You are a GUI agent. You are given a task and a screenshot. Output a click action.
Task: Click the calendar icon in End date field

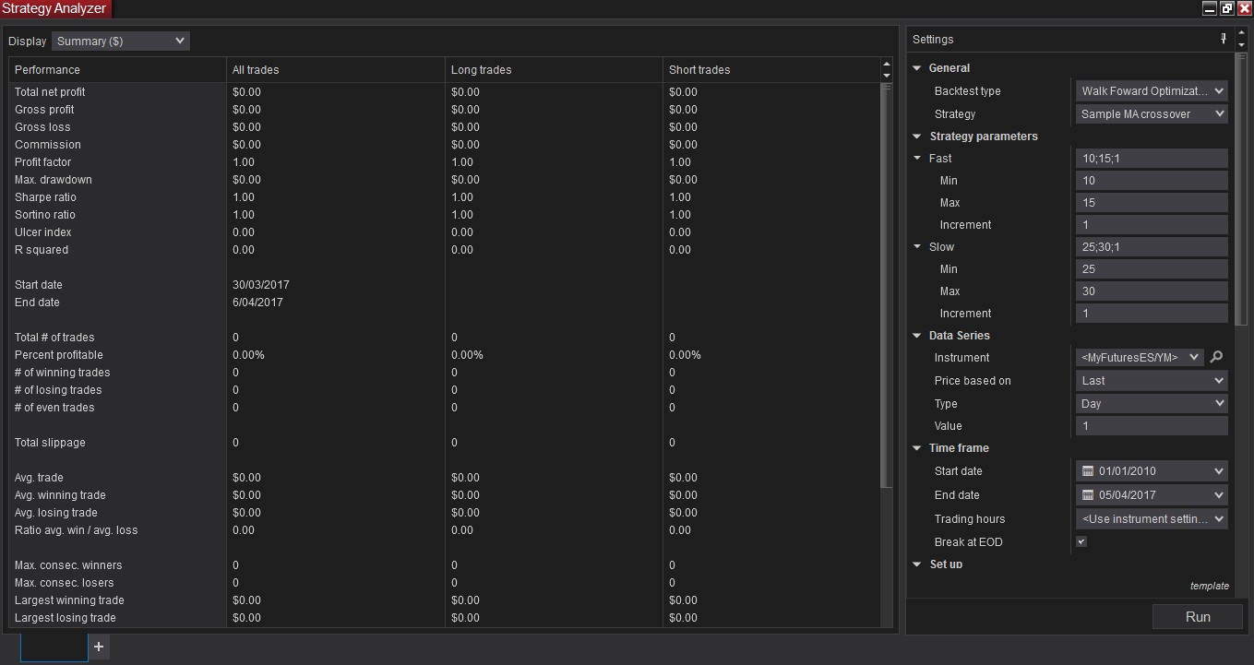click(1088, 495)
